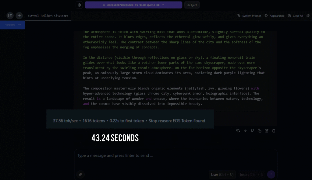Open the three-dot menu on selected chat
The width and height of the screenshot is (312, 180).
(x=19, y=25)
